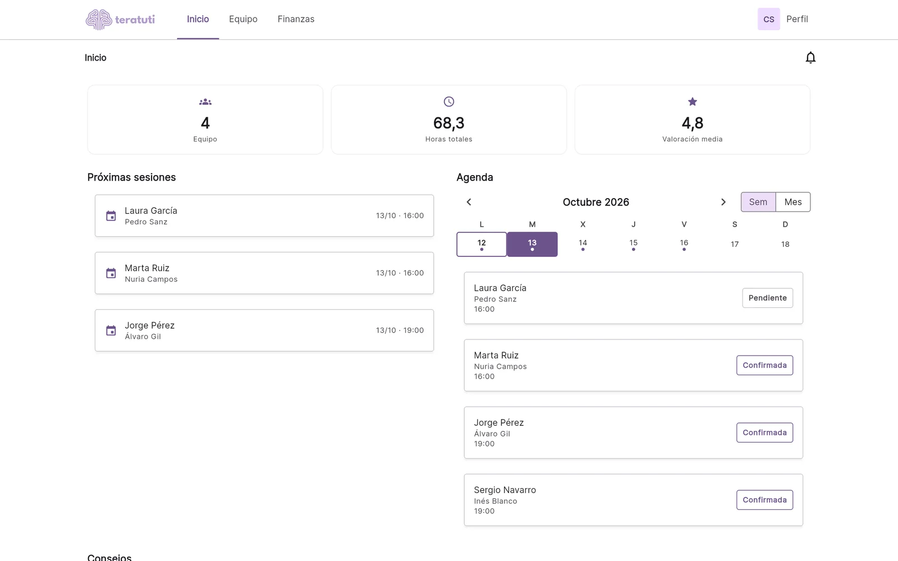Image resolution: width=898 pixels, height=561 pixels.
Task: Select day 13 in the Agenda
Action: (x=532, y=244)
